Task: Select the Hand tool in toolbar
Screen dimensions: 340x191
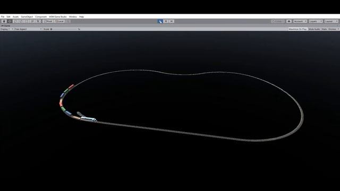Action: tap(4, 21)
